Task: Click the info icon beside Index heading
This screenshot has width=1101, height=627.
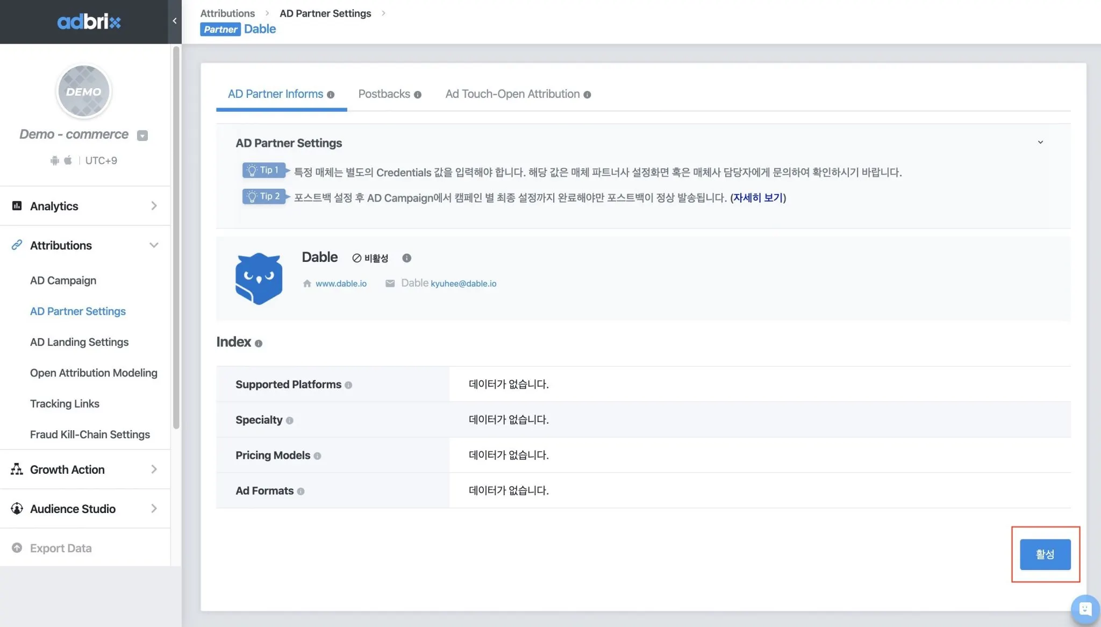Action: pos(259,344)
